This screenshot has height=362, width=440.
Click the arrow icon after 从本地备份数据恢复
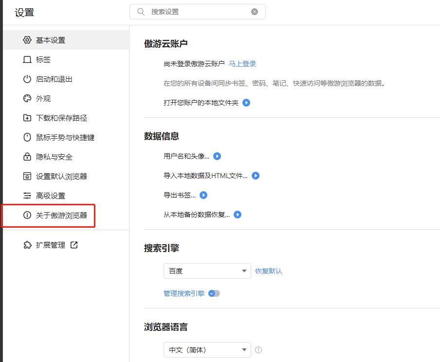coord(238,215)
